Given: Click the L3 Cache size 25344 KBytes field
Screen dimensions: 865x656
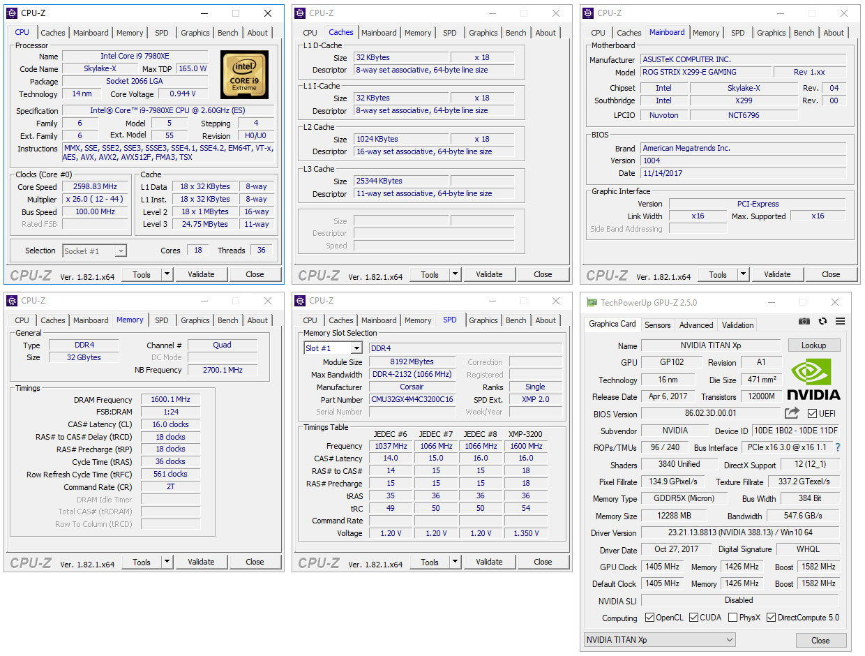Looking at the screenshot, I should click(x=400, y=181).
